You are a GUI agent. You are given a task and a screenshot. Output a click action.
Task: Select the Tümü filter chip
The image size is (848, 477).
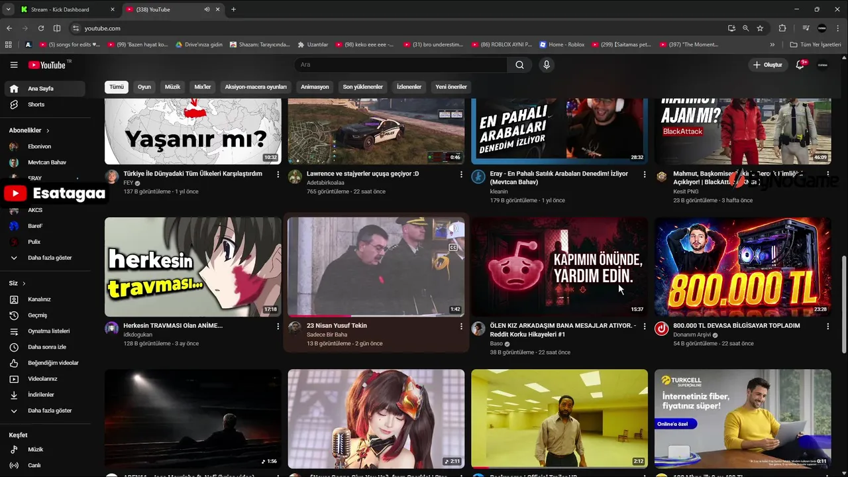point(117,87)
